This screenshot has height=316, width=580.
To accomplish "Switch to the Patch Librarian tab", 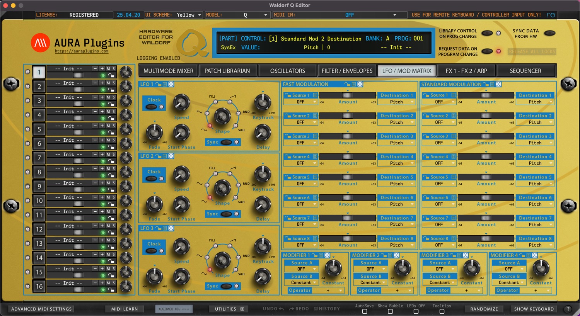I will (227, 71).
